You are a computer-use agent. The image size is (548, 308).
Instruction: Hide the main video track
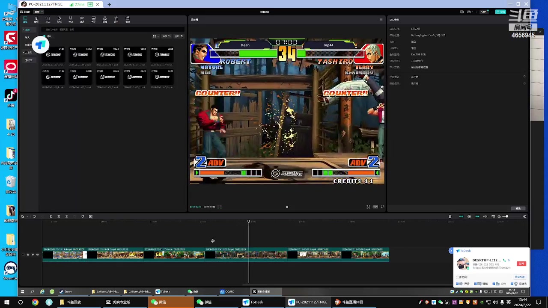point(33,255)
